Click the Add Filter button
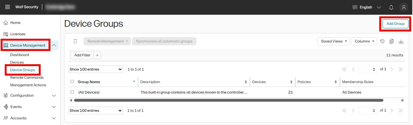Viewport: 413px width, 125px height. pos(82,55)
